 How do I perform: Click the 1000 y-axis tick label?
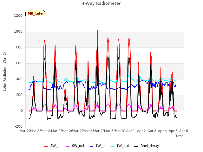[x=18, y=32]
